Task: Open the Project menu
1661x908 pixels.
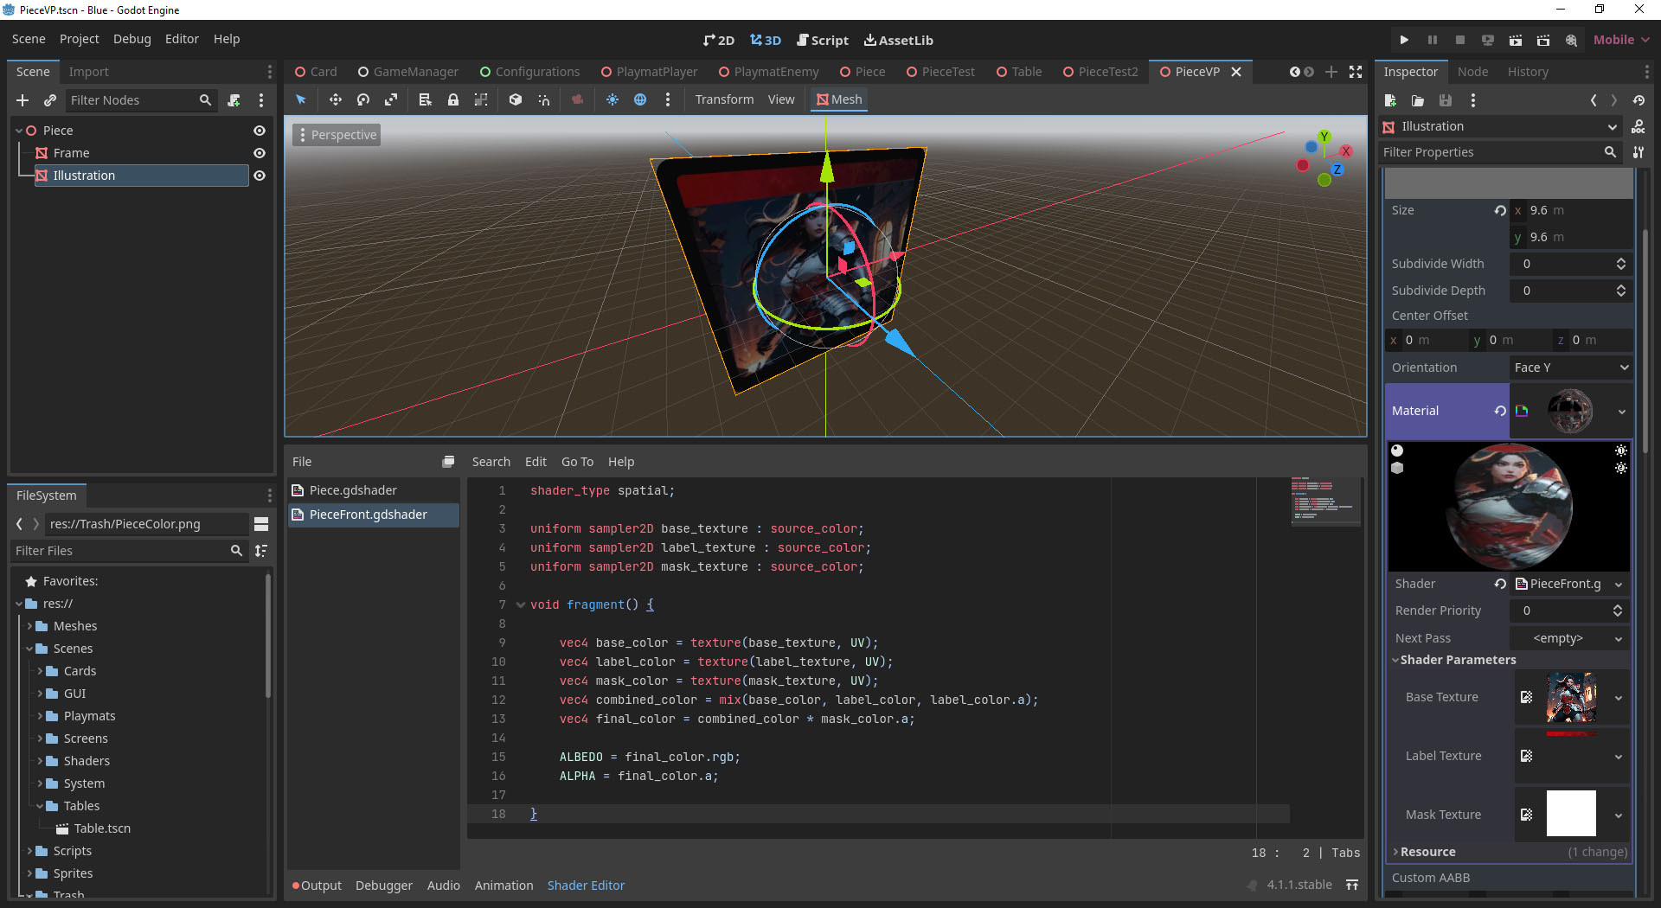Action: pyautogui.click(x=79, y=39)
